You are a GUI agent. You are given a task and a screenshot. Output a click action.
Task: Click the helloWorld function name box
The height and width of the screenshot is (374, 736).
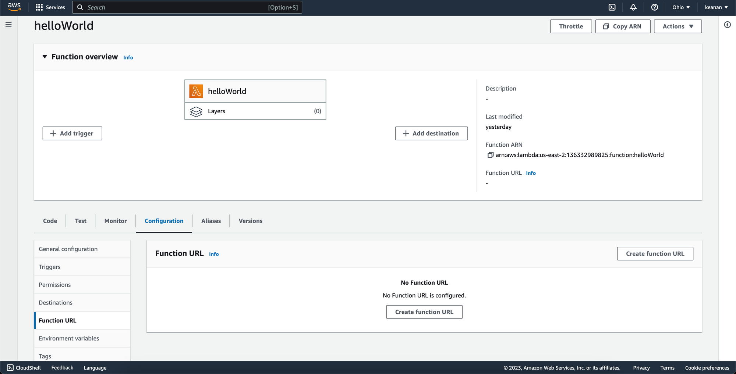tap(255, 91)
